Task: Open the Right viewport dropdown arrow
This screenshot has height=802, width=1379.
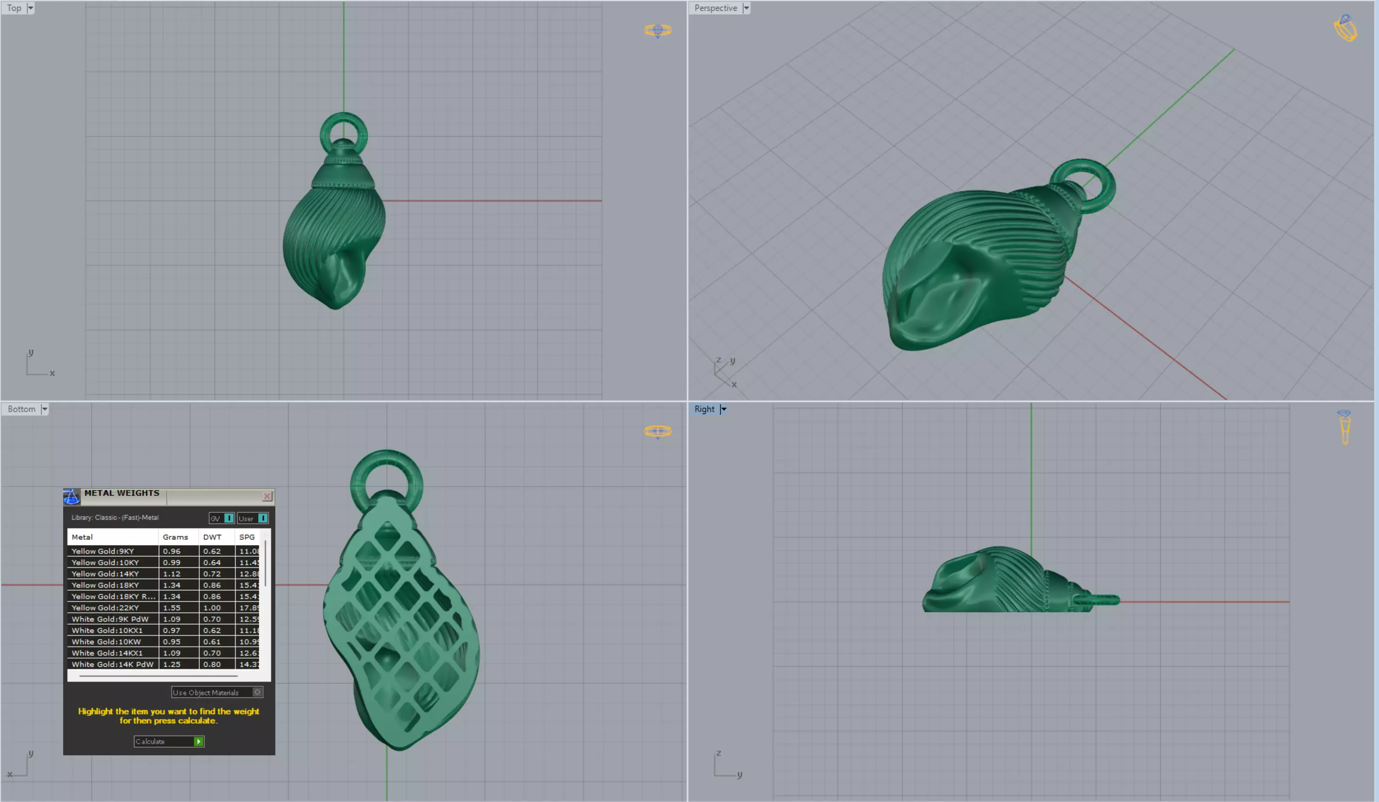Action: pyautogui.click(x=723, y=409)
